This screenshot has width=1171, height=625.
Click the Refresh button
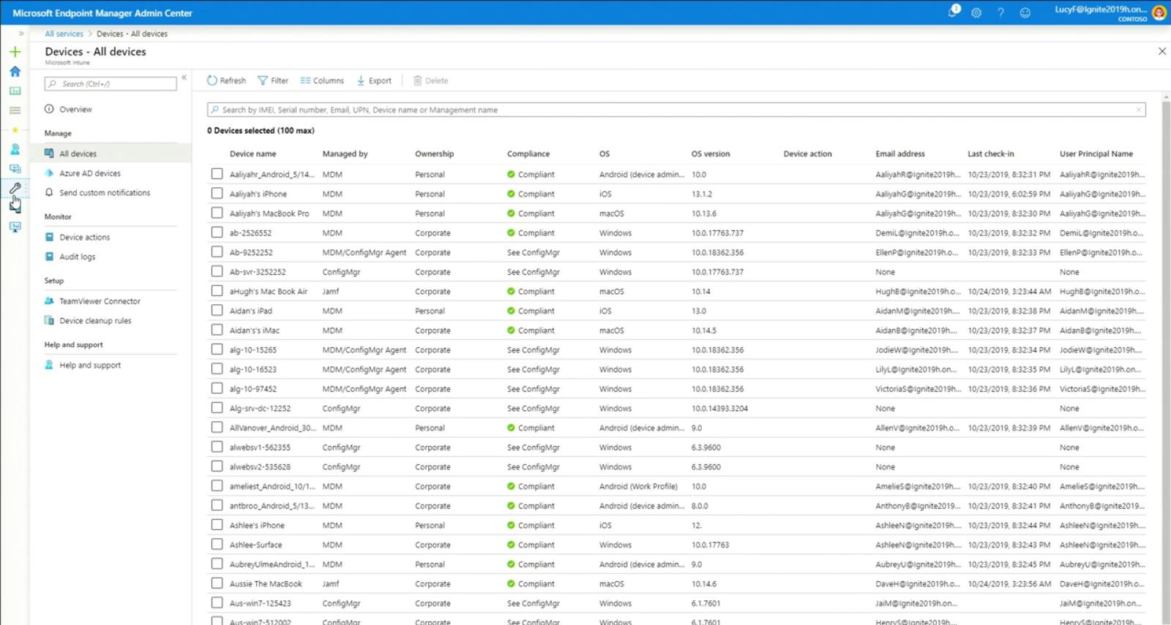[226, 80]
